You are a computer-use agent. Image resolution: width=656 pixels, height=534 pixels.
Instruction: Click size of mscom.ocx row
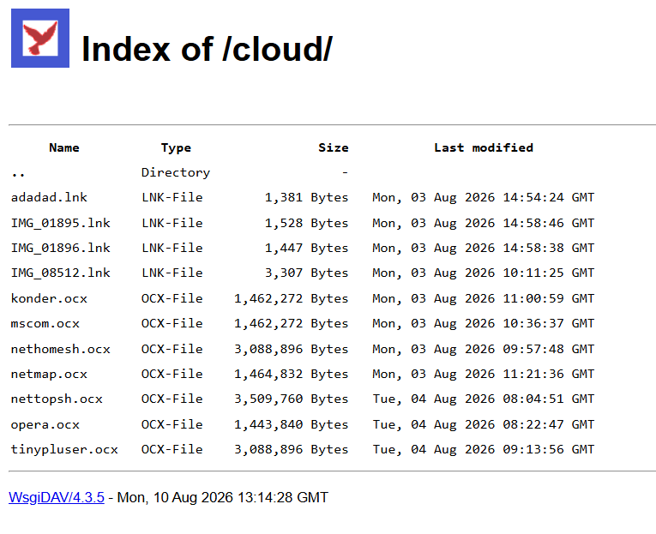(x=292, y=324)
